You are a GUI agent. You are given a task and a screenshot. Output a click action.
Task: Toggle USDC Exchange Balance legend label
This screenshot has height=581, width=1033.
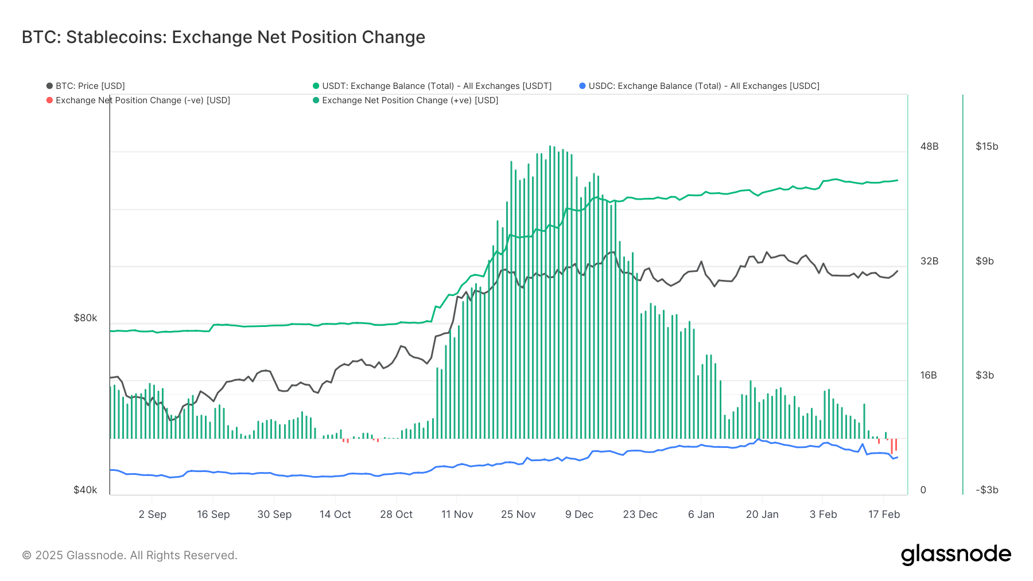704,86
